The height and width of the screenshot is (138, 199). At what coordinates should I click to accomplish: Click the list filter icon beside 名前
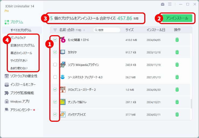coord(55,30)
